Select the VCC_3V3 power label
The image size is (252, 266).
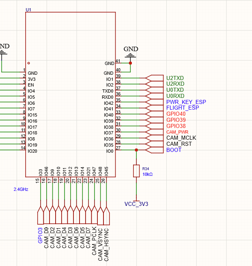click(136, 204)
